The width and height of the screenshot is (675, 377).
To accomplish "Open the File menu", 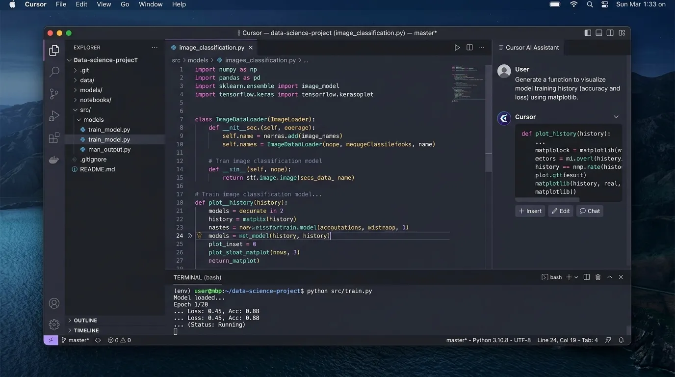I will point(61,4).
